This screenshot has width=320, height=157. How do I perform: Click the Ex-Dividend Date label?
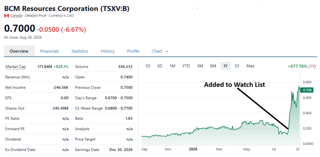point(20,150)
